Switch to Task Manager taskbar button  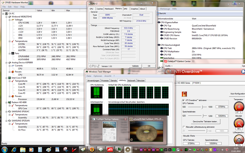tap(119, 150)
